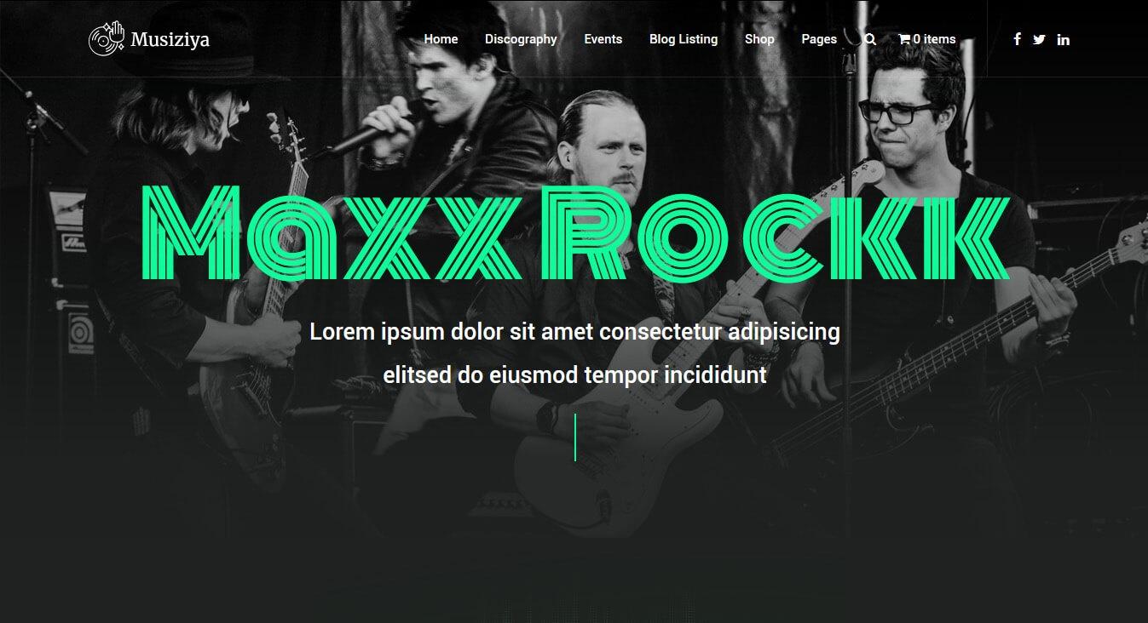
Task: Open the search magnifier icon
Action: point(869,39)
